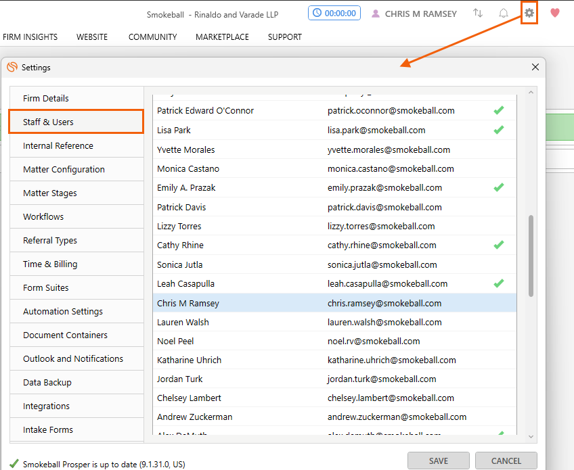Image resolution: width=574 pixels, height=470 pixels.
Task: Click the scroll down arrow of staff list
Action: coord(531,436)
